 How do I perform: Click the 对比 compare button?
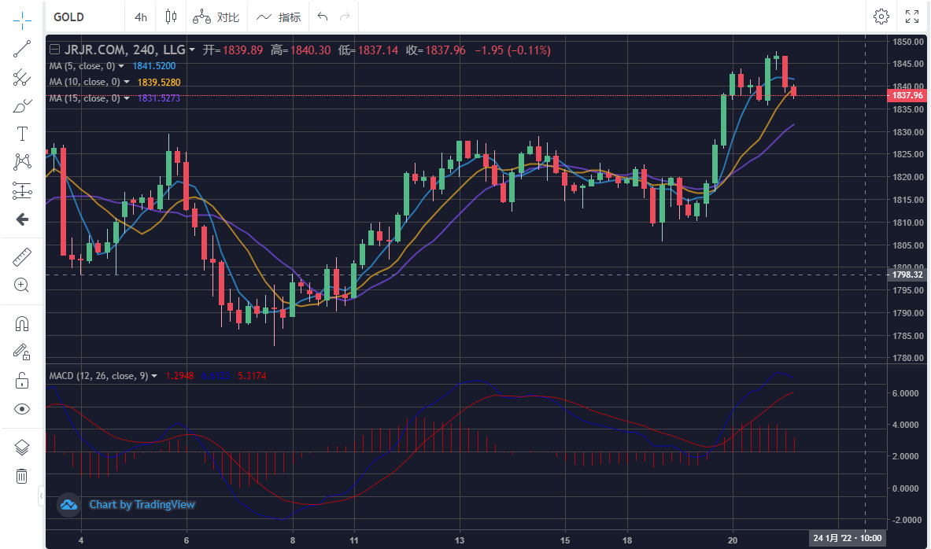click(217, 17)
